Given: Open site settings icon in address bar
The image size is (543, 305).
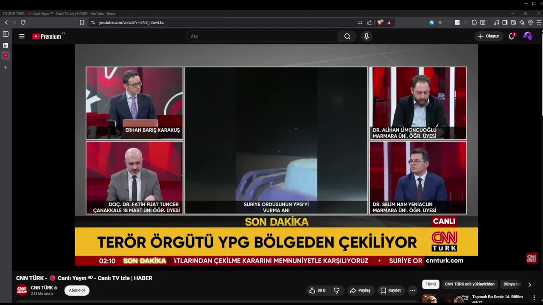Looking at the screenshot, I should (93, 22).
